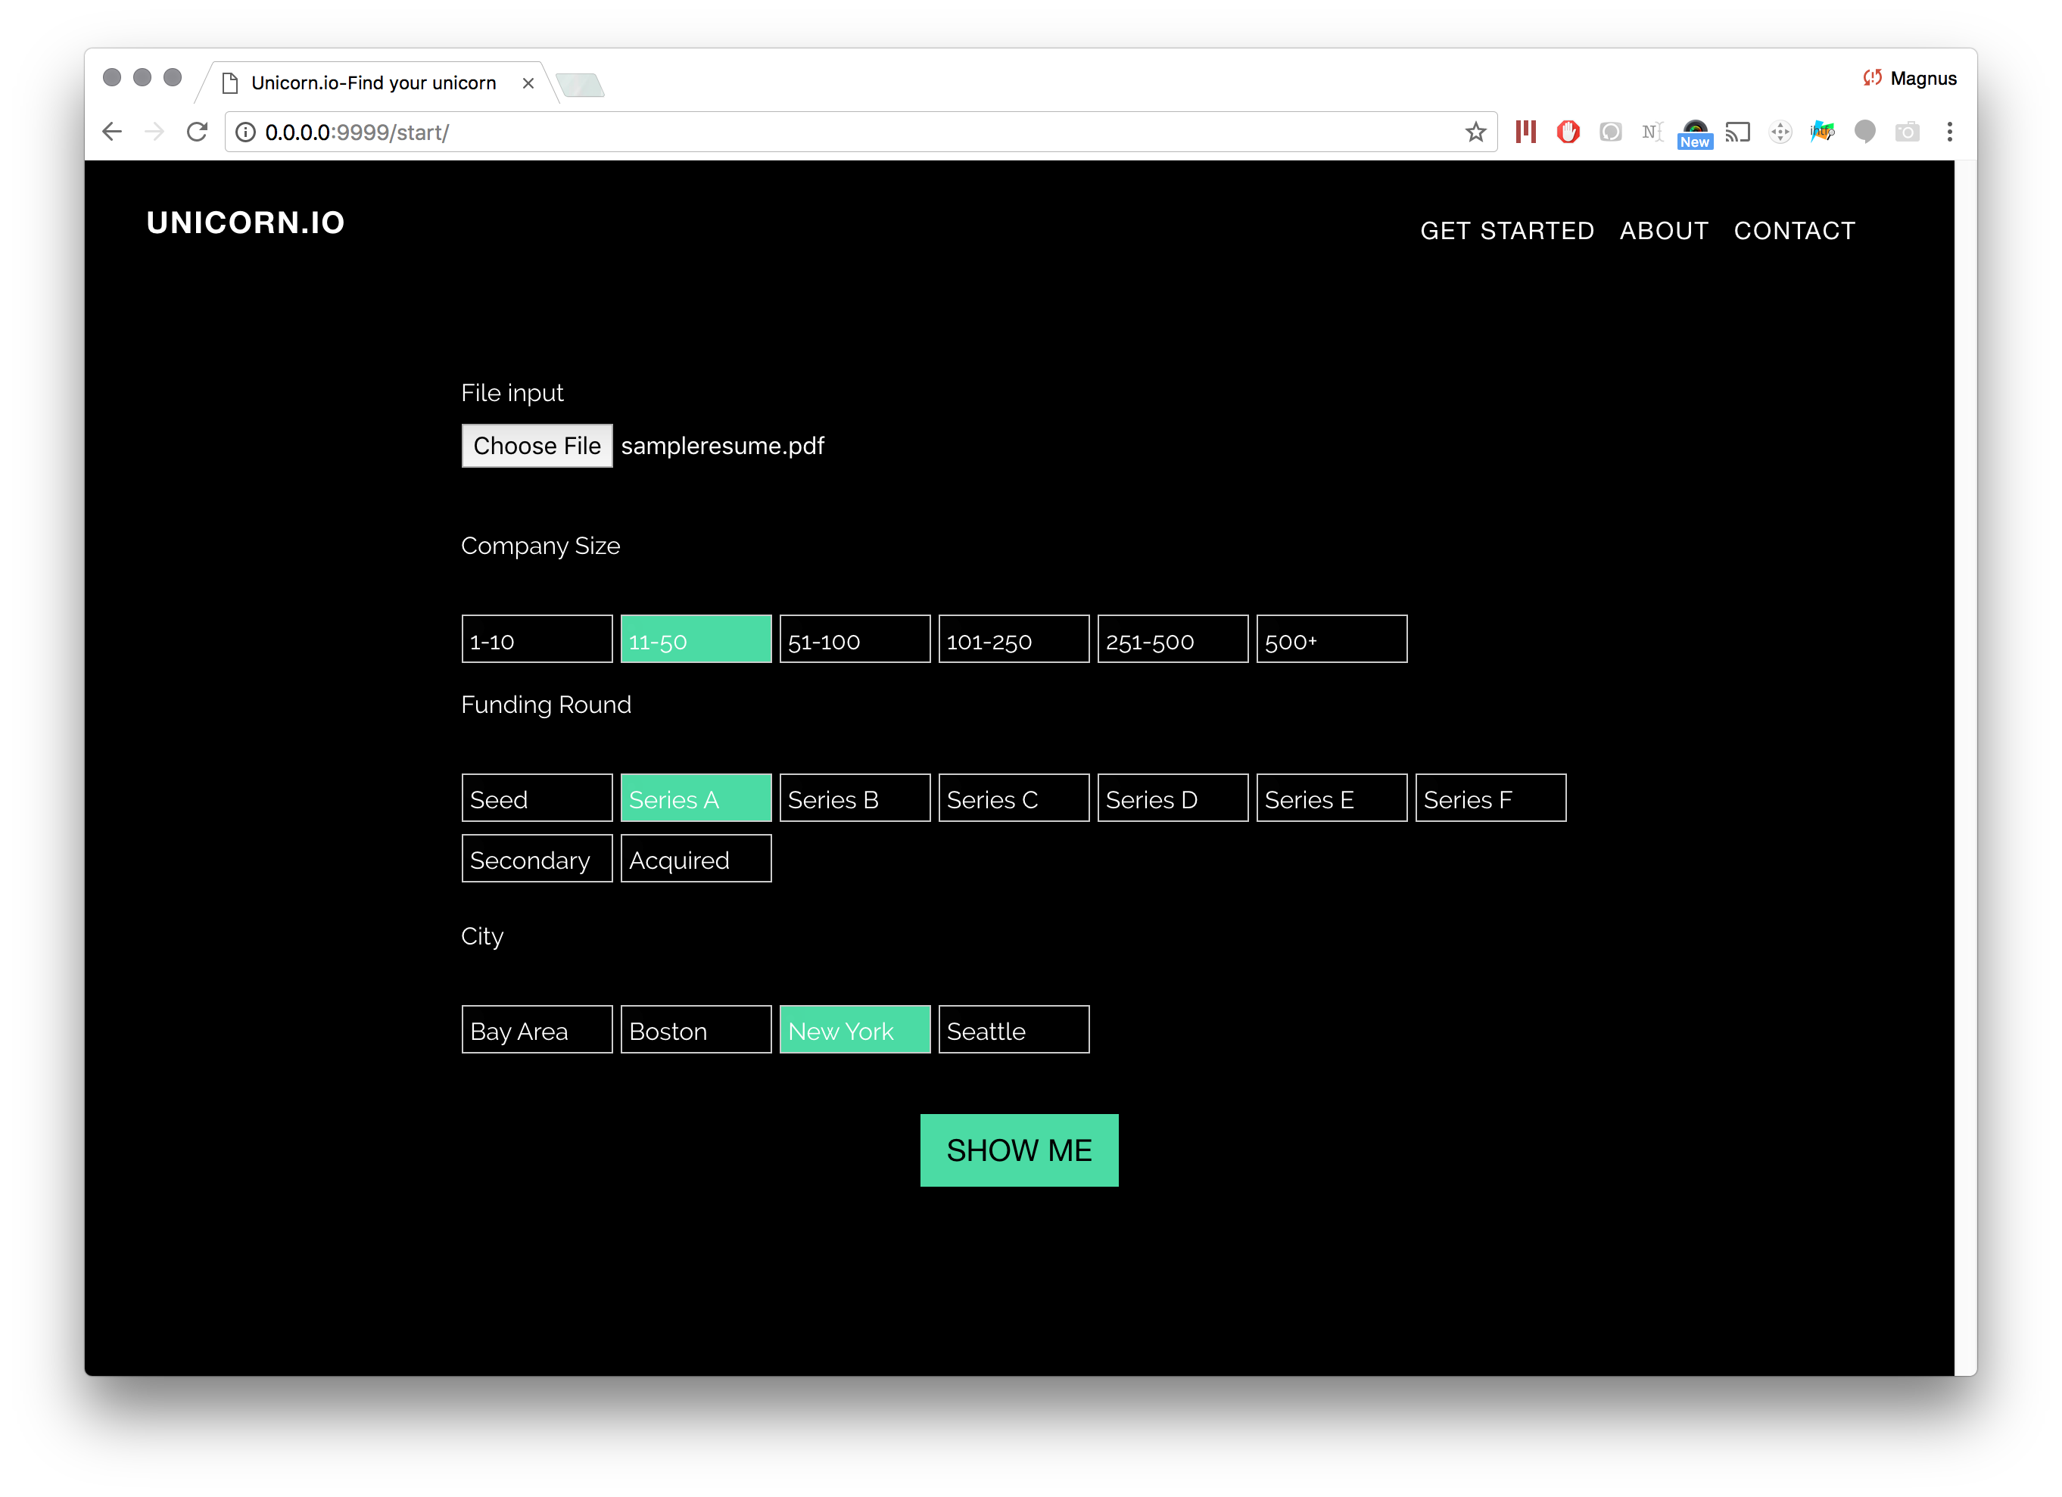
Task: Click the Hangouts chat bubble extension icon
Action: (x=1864, y=132)
